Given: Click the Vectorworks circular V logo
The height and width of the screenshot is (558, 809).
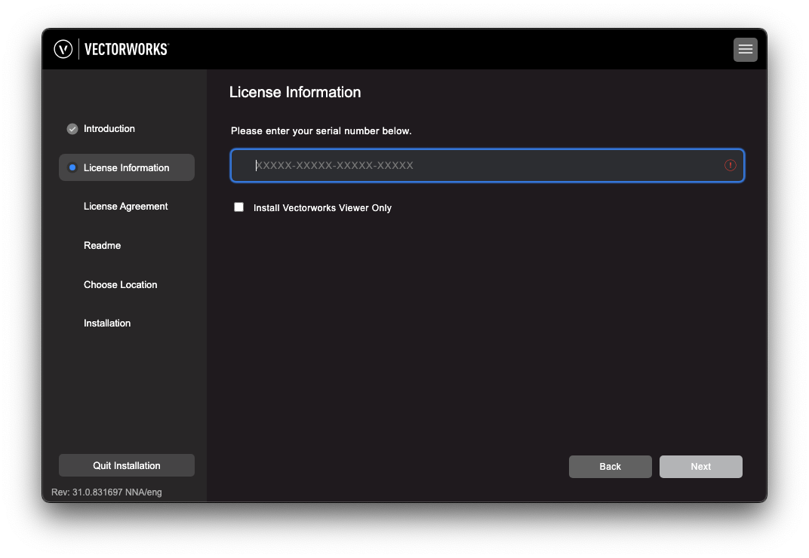Looking at the screenshot, I should [x=63, y=50].
